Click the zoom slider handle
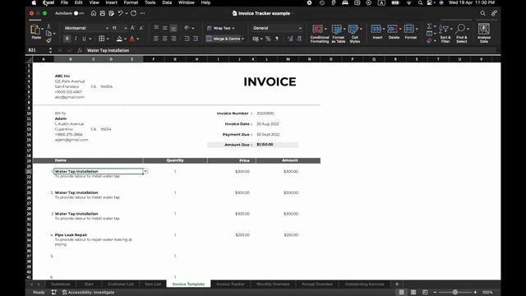This screenshot has height=296, width=526. (454, 293)
